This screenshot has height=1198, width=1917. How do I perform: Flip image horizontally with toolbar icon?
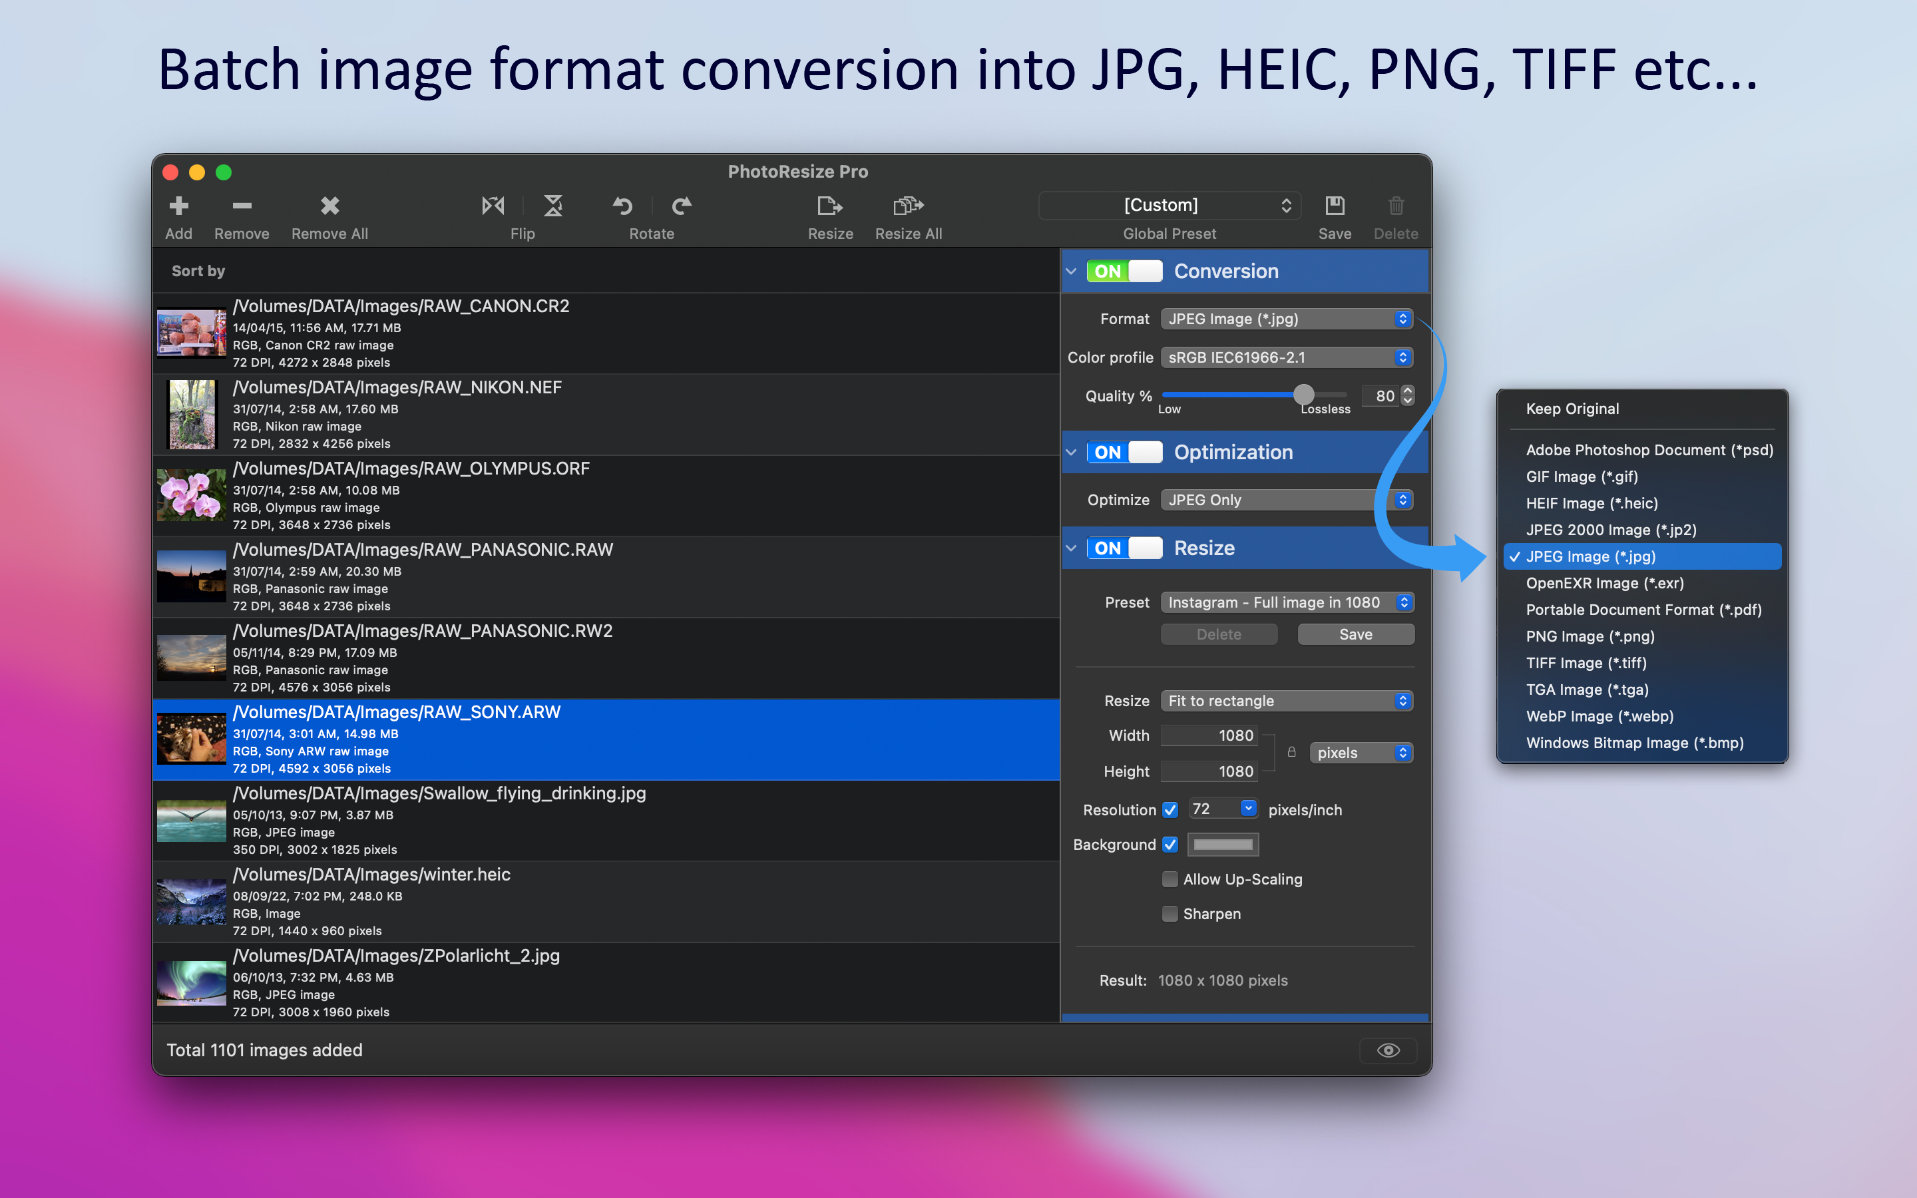pos(493,206)
